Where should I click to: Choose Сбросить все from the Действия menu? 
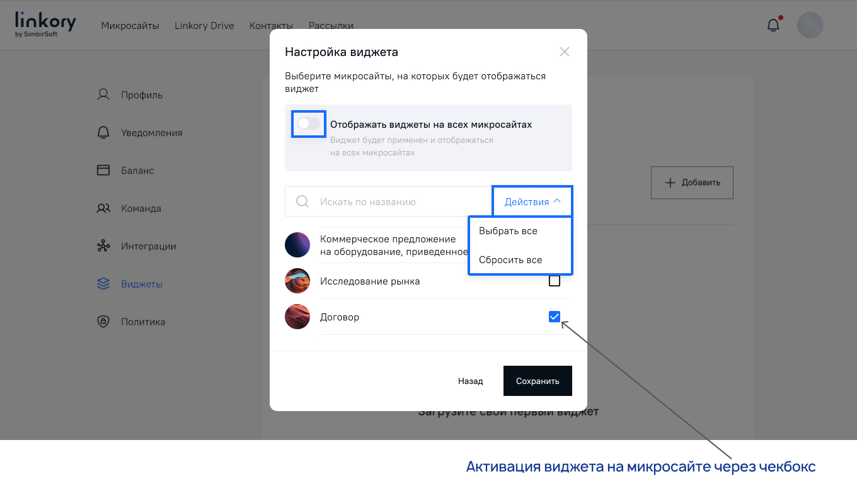pyautogui.click(x=509, y=259)
